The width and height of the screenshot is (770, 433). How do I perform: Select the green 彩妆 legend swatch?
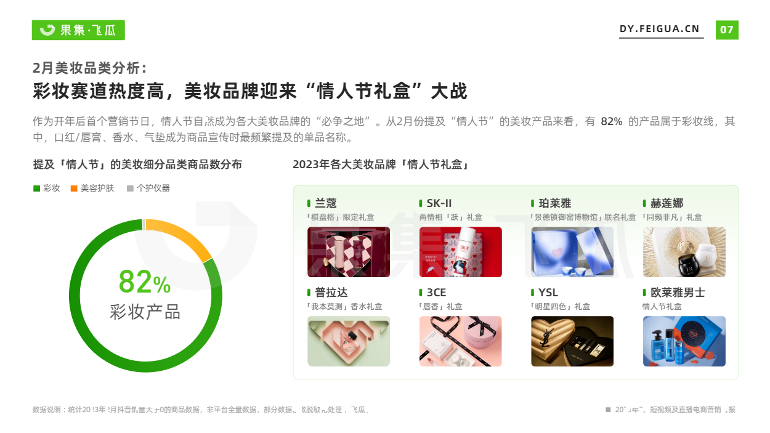pyautogui.click(x=36, y=188)
